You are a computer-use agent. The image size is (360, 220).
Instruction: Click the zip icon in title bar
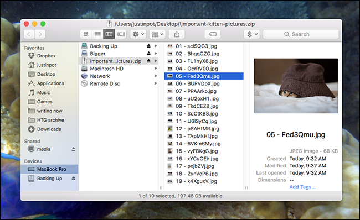pos(110,24)
